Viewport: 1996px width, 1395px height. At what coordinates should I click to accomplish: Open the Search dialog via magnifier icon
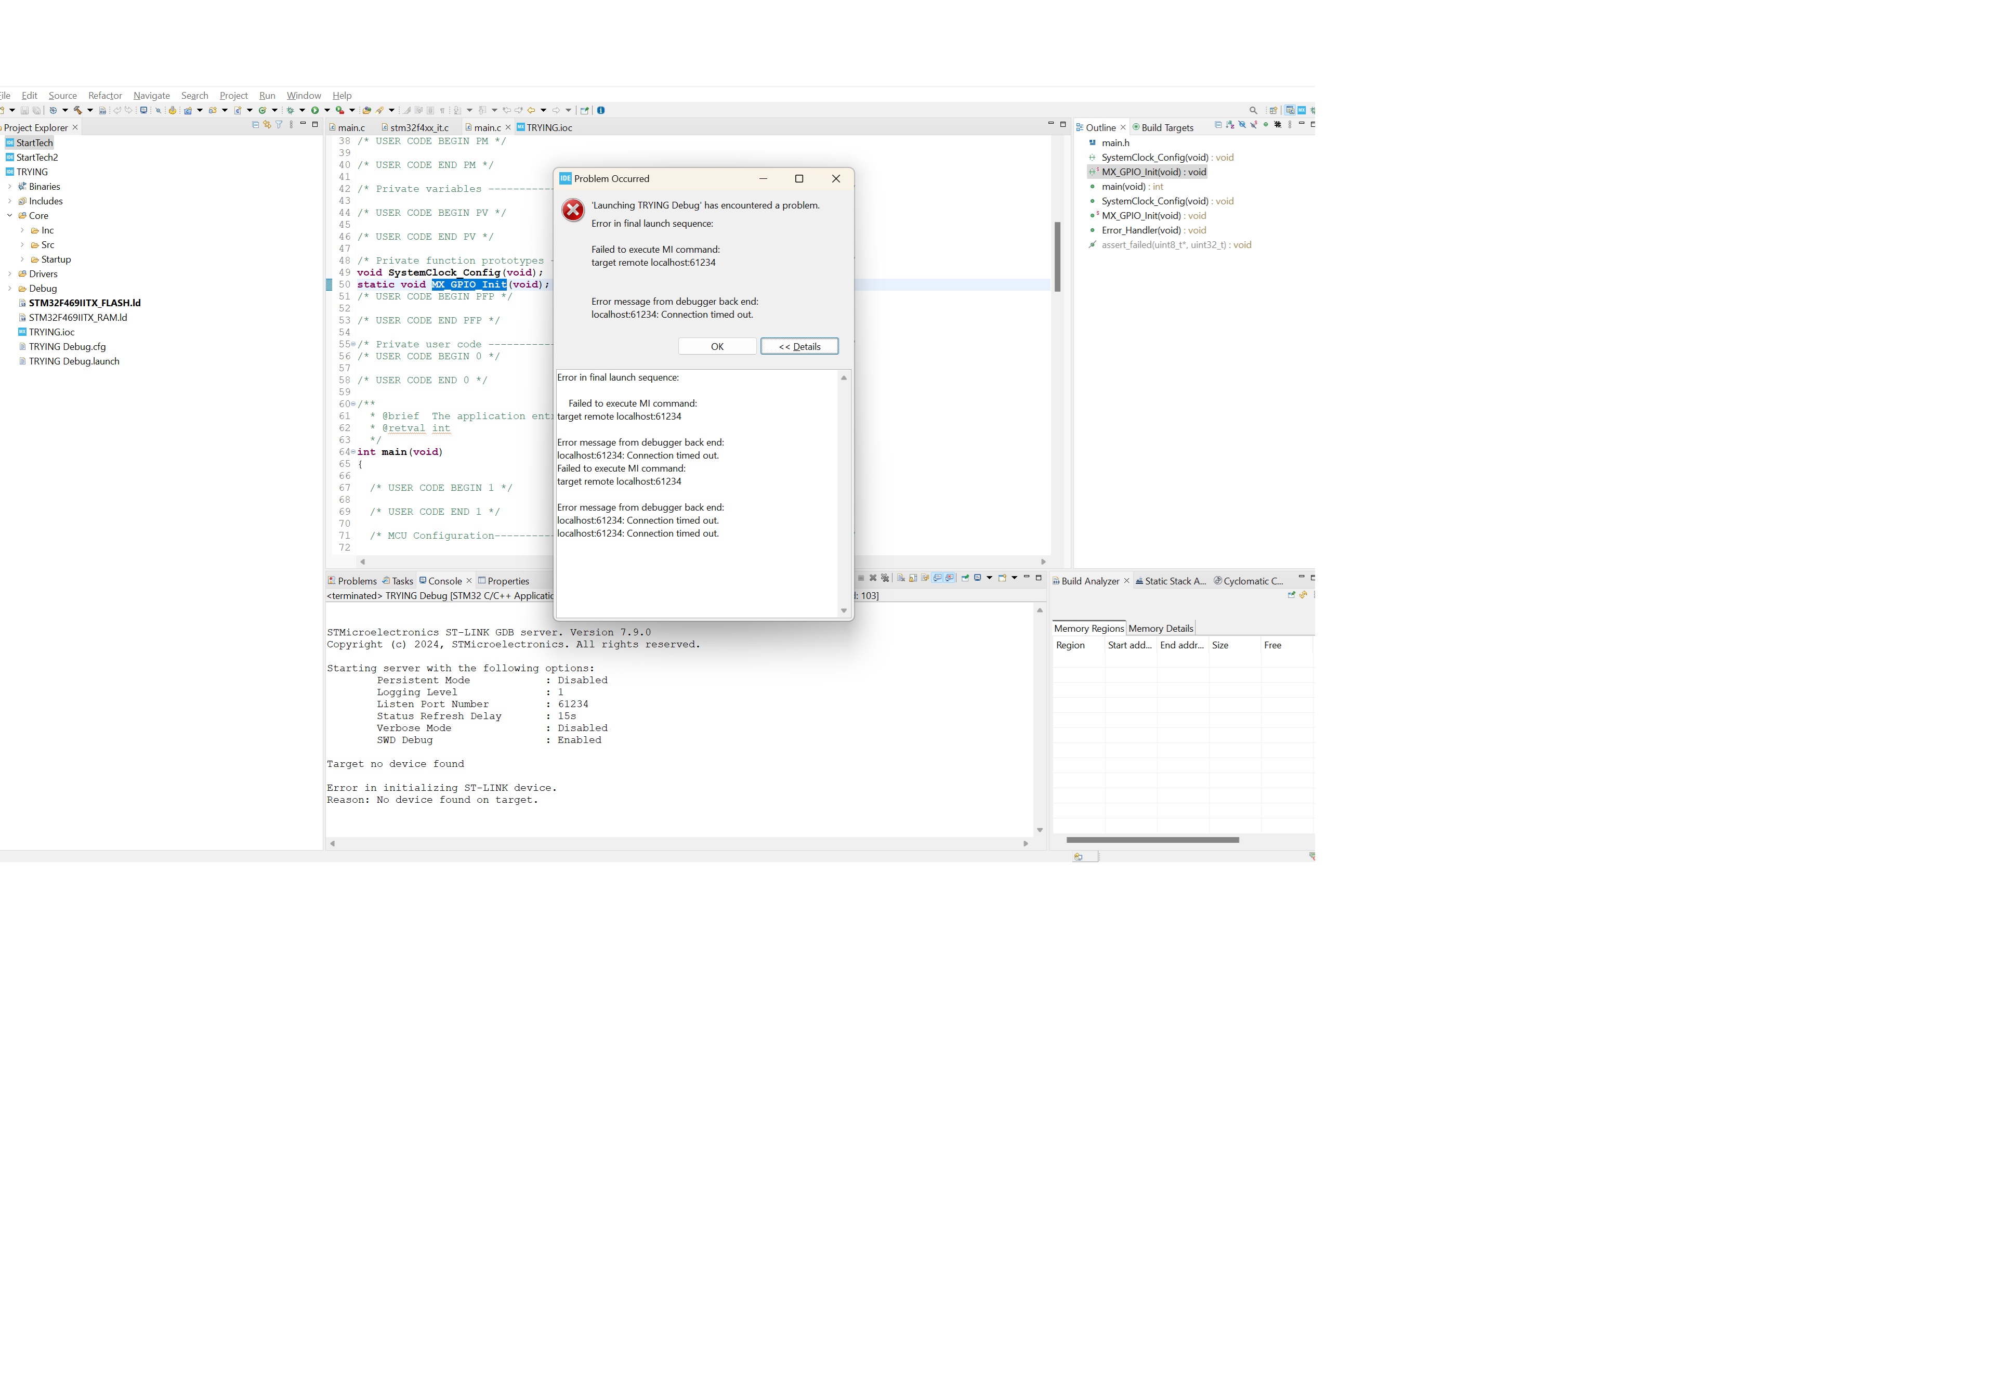pyautogui.click(x=1254, y=110)
